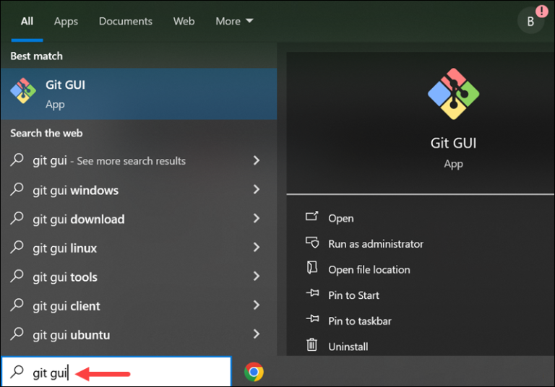
Task: Select Uninstall for Git GUI
Action: coord(348,347)
